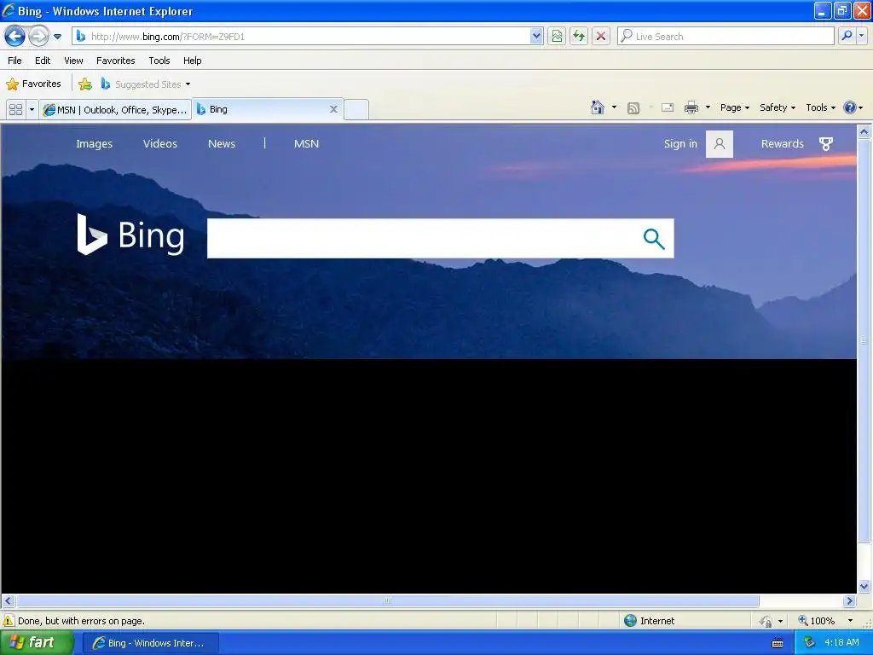Click the Bing search text box
The image size is (873, 655).
pyautogui.click(x=421, y=239)
